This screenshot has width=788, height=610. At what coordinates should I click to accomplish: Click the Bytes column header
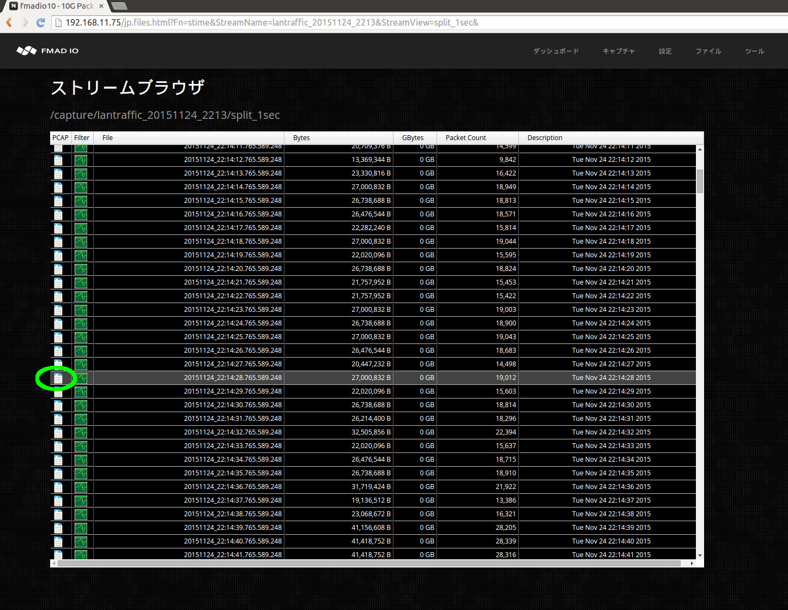(x=301, y=137)
